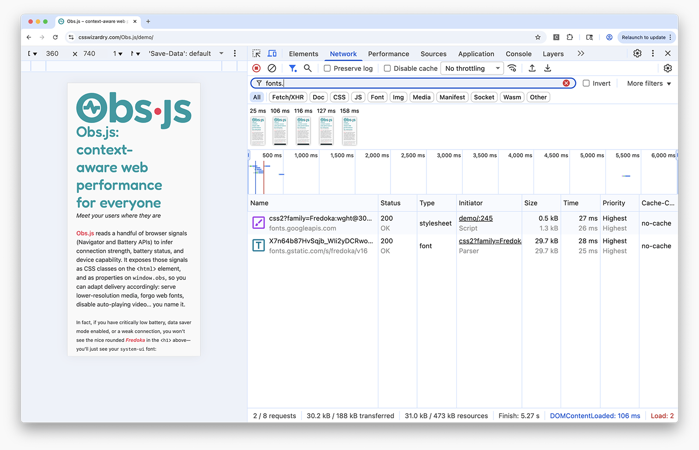Tick the Invert filter checkbox
This screenshot has width=699, height=450.
[586, 83]
